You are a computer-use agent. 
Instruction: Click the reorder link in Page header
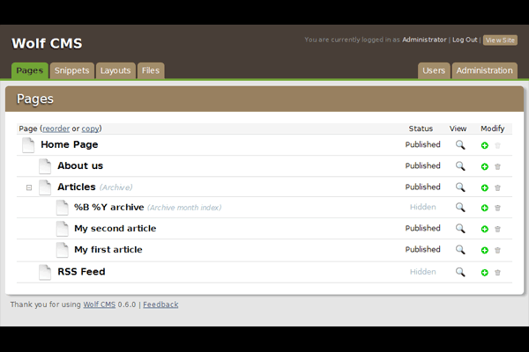(x=56, y=128)
